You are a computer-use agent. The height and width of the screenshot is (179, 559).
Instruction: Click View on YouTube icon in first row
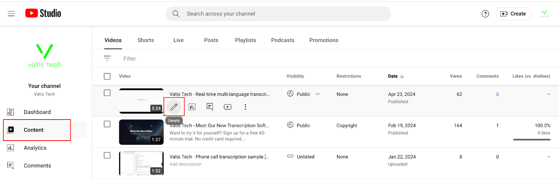pos(227,107)
